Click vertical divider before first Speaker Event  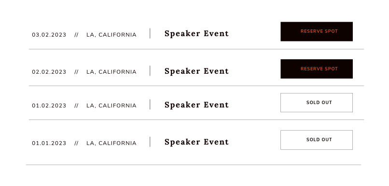[150, 33]
